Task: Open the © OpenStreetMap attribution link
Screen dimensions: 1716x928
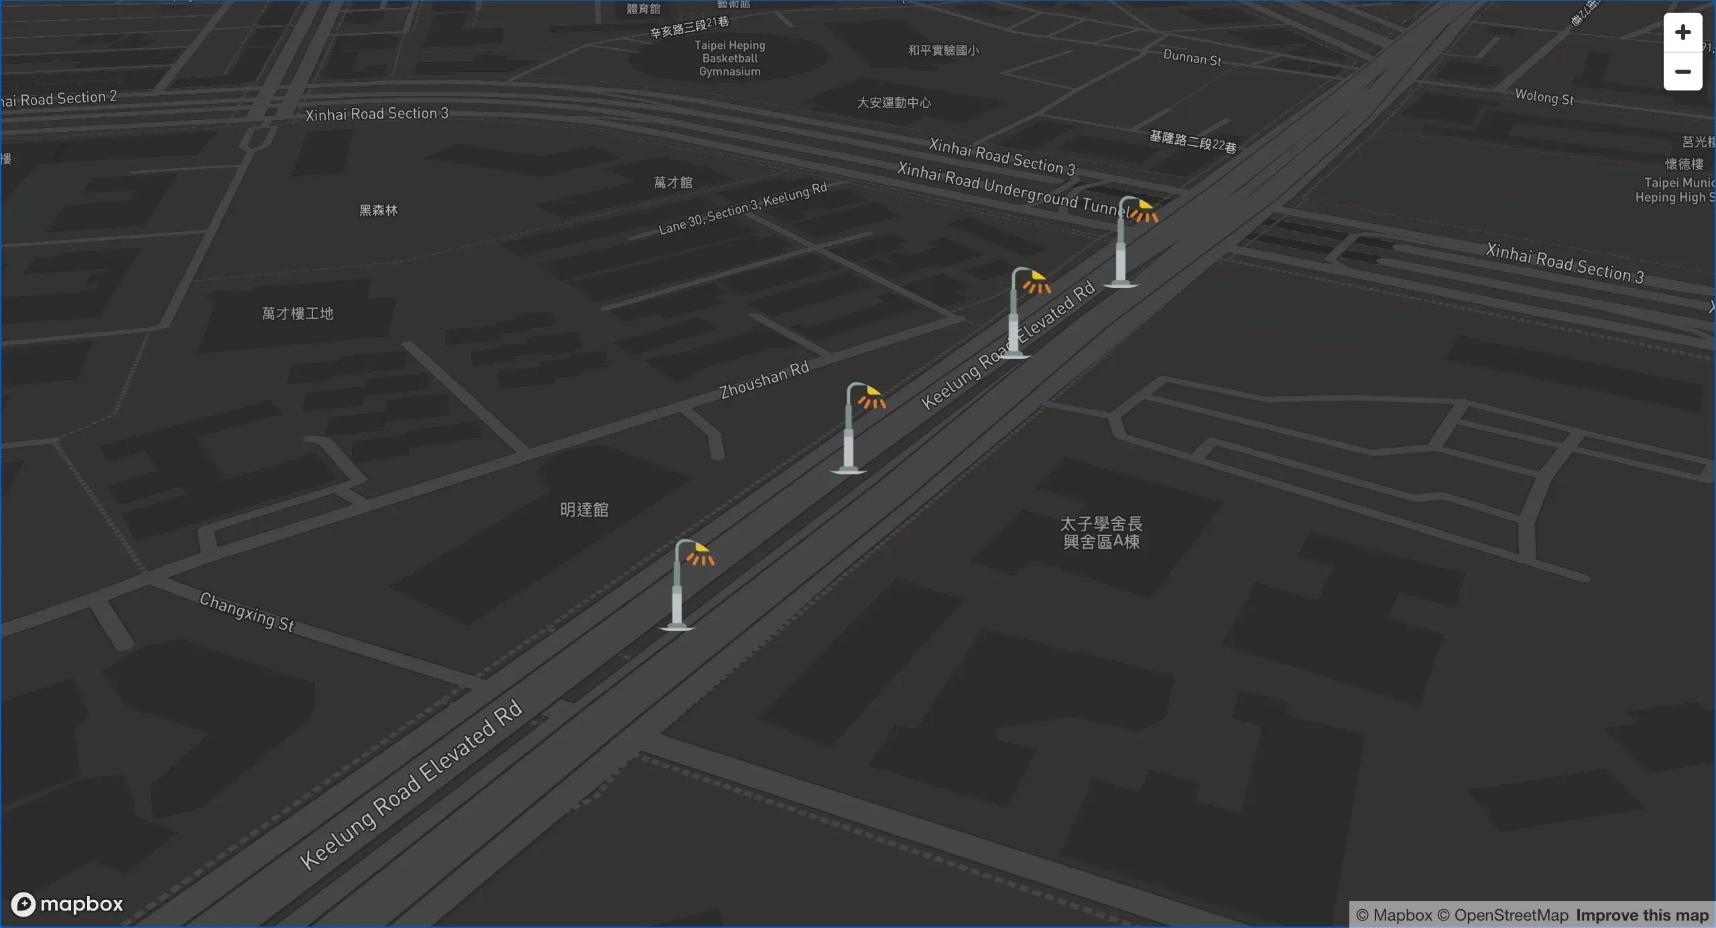Action: [x=1503, y=915]
